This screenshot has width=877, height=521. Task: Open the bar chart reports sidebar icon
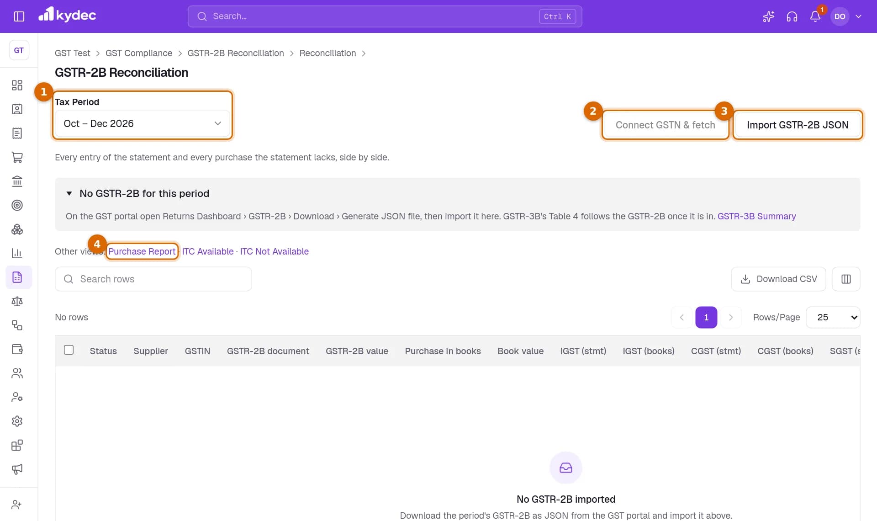coord(17,253)
